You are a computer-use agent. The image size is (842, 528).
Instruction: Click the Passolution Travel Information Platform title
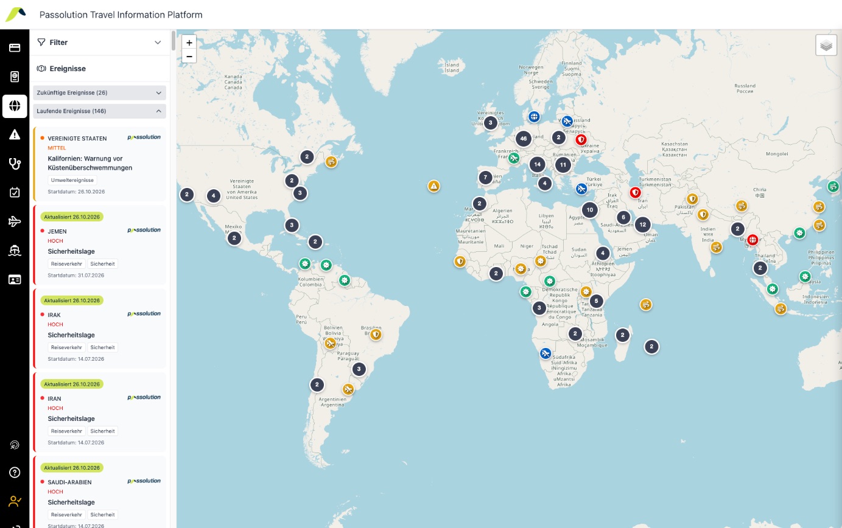pos(121,15)
